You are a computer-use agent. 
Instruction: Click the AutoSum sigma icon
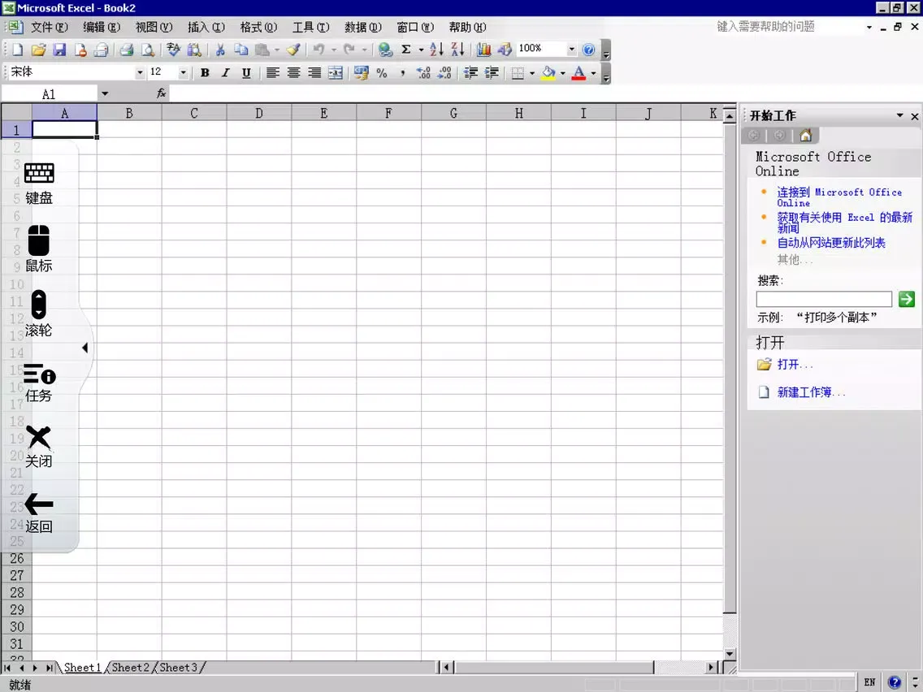(406, 50)
